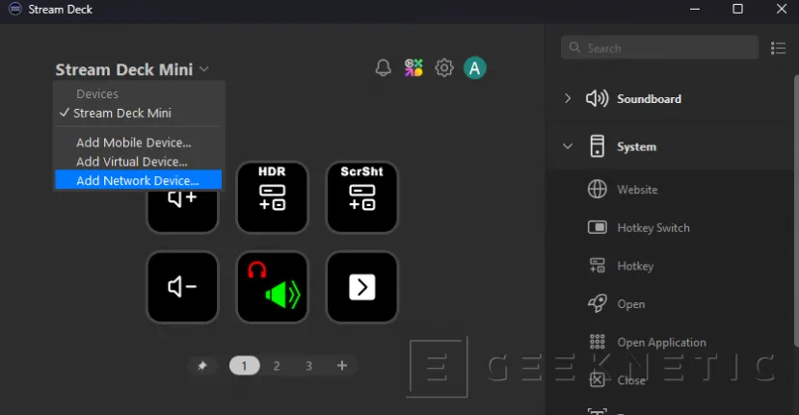799x415 pixels.
Task: Click the System tower icon
Action: (598, 146)
